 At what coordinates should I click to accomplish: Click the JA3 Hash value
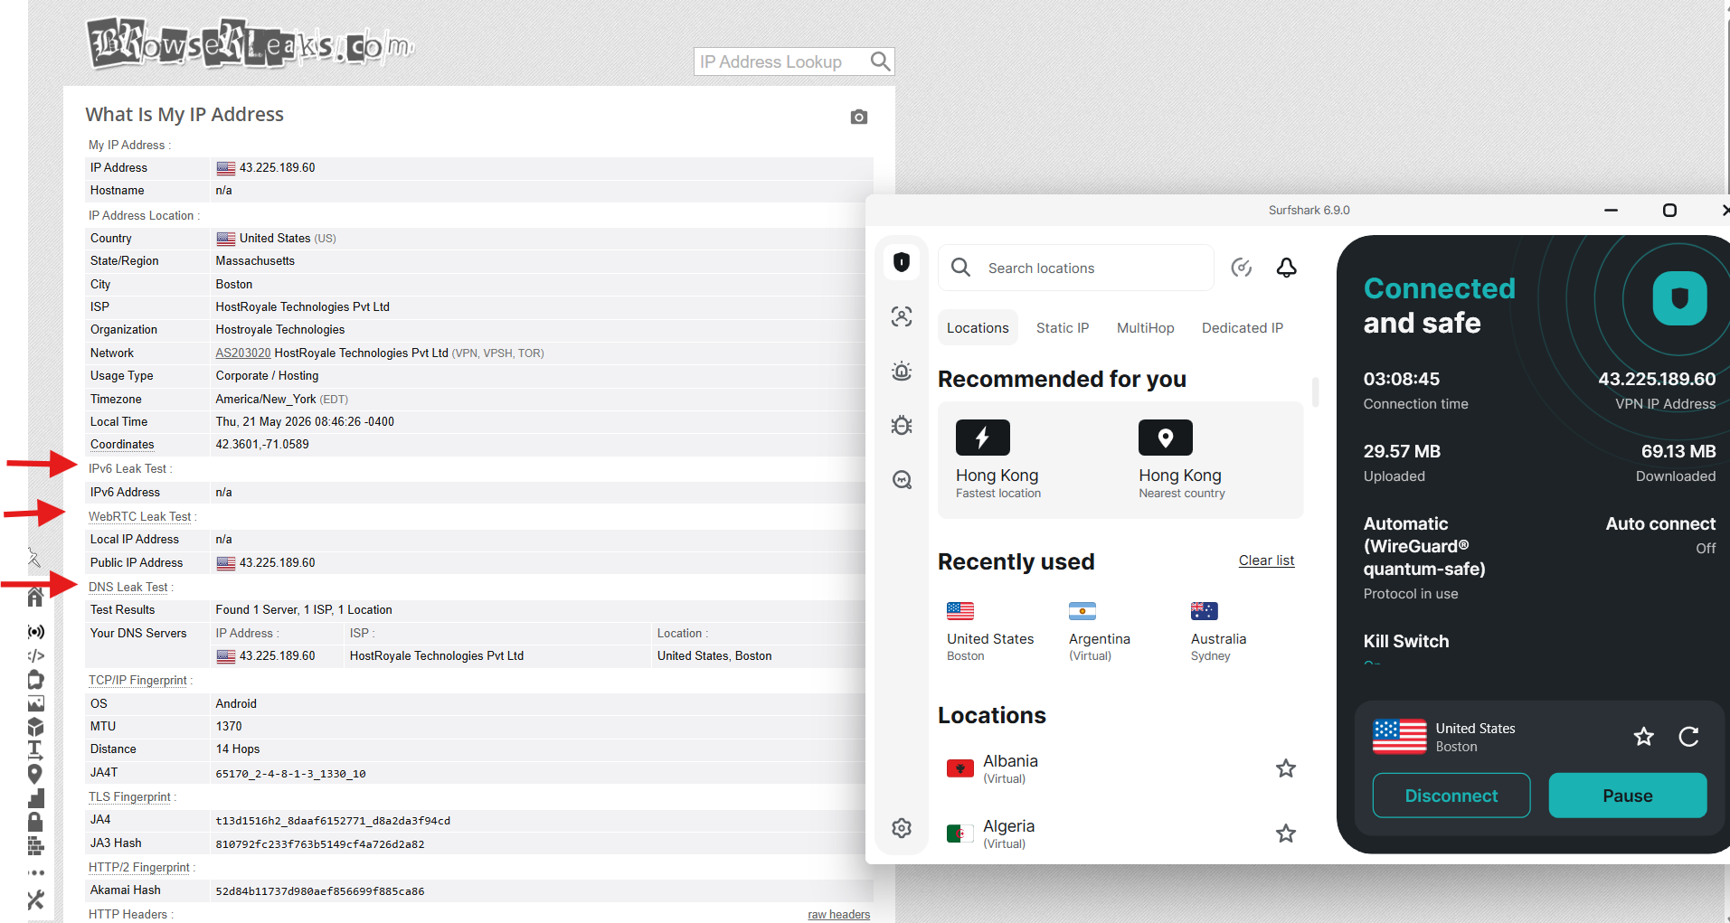click(320, 844)
